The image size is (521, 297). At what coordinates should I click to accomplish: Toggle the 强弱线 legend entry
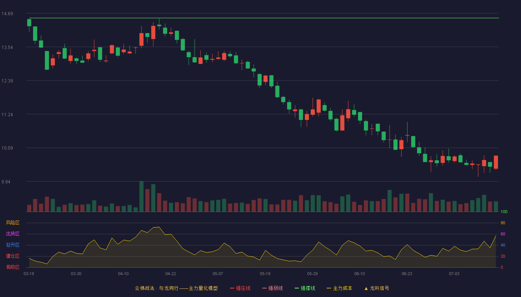(272, 288)
